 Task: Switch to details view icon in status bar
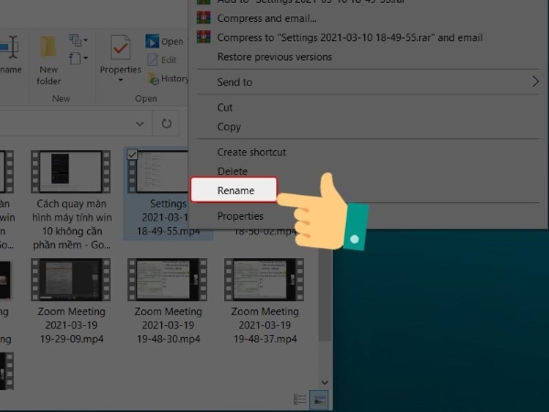pos(300,399)
